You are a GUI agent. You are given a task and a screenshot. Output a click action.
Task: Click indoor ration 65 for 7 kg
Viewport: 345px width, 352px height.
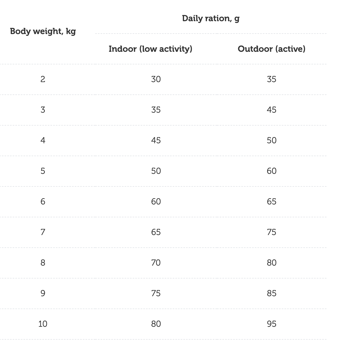[x=156, y=232]
